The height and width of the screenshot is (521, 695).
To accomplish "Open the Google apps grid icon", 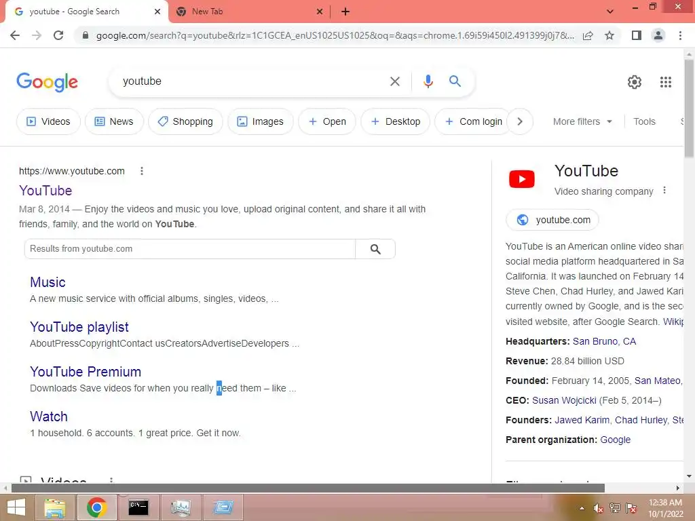I will point(665,82).
